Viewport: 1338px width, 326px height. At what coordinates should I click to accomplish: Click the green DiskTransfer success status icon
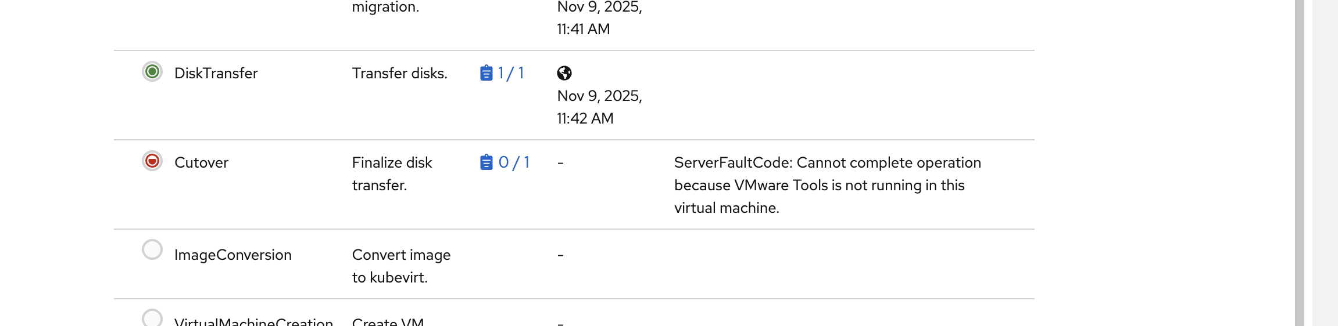tap(152, 72)
